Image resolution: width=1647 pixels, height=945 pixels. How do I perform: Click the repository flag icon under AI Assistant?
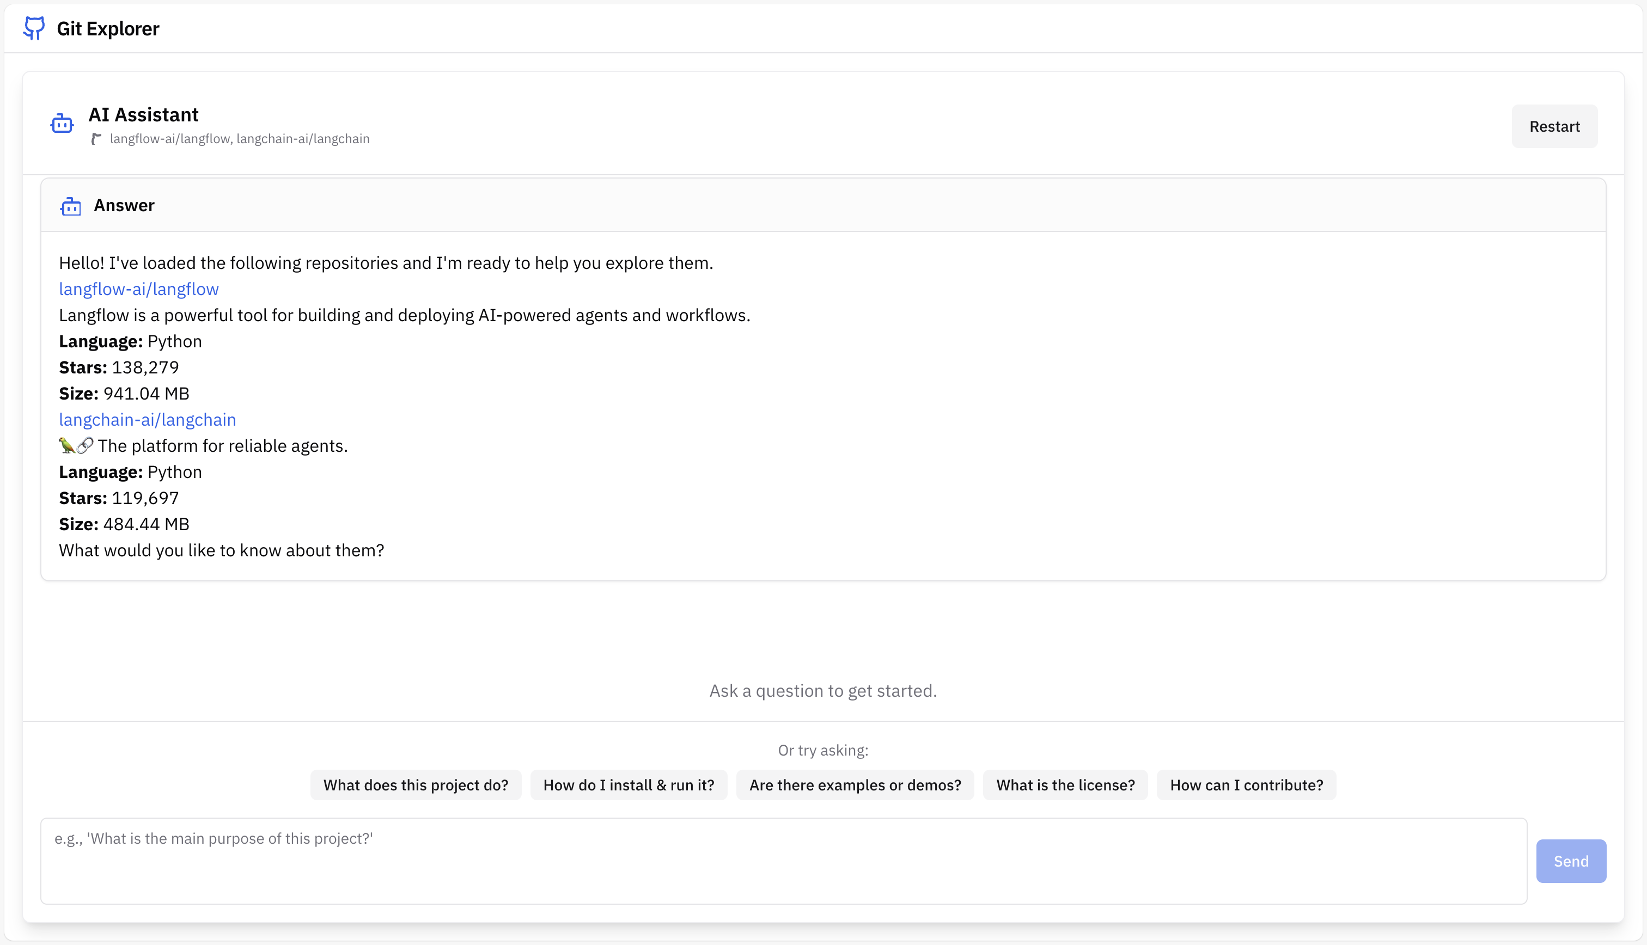(x=97, y=138)
